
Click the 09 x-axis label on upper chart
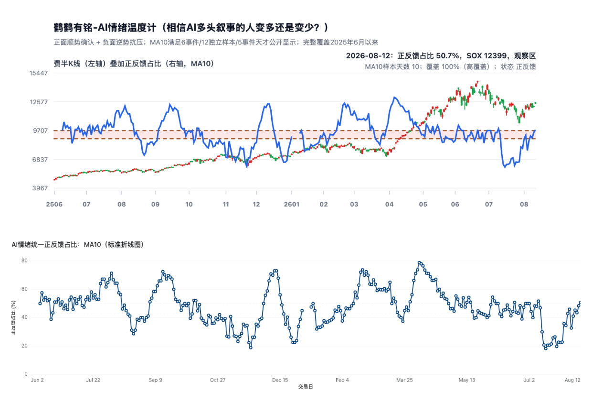pos(155,204)
